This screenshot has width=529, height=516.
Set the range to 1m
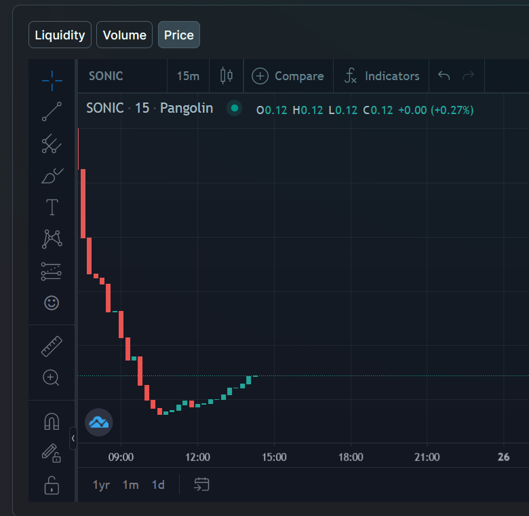click(x=131, y=485)
